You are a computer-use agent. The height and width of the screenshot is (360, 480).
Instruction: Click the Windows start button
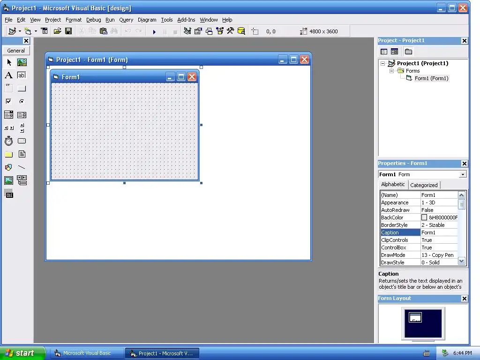click(22, 353)
